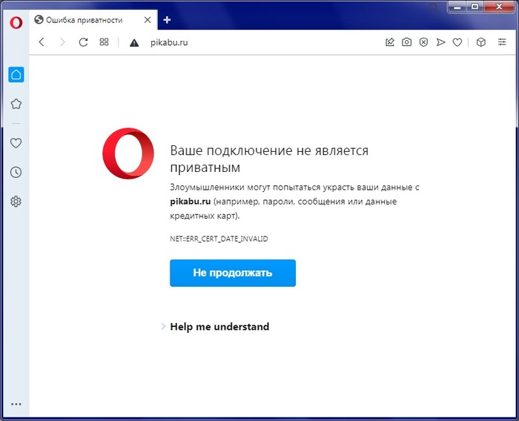This screenshot has height=421, width=519.
Task: Focus address bar showing pikabu.ru
Action: coord(169,42)
